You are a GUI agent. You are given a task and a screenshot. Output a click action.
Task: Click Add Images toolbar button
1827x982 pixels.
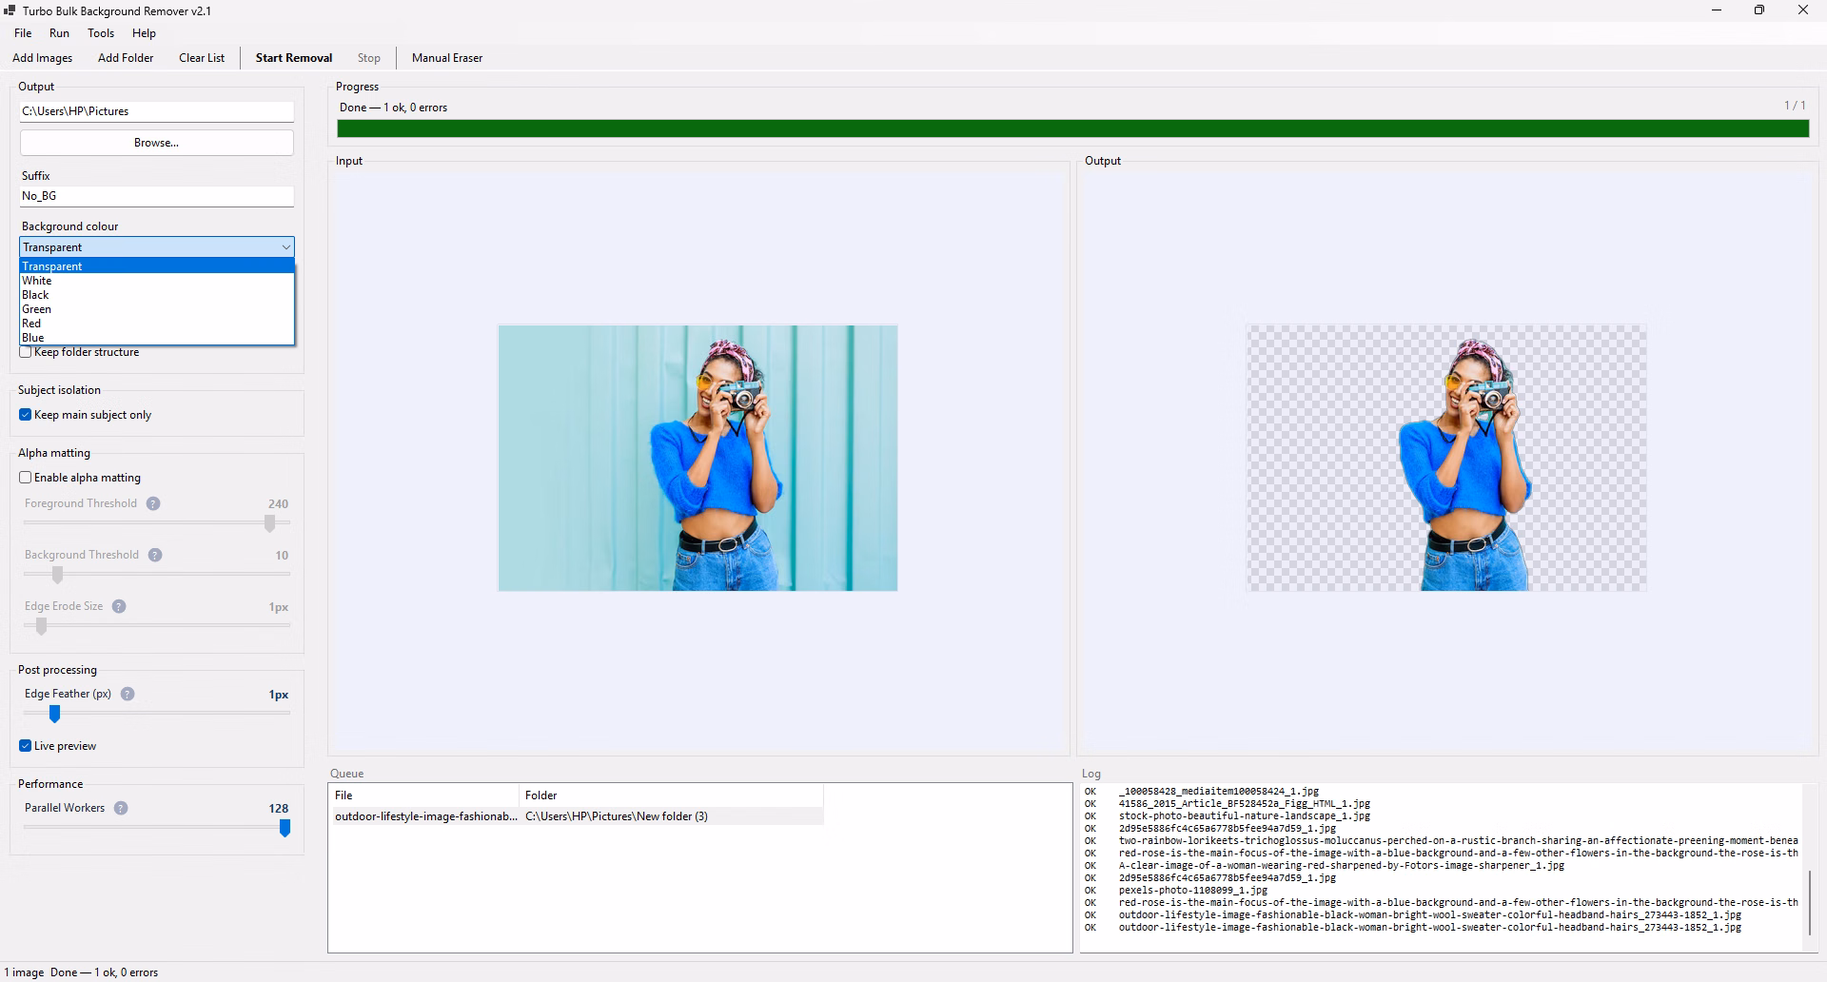42,58
